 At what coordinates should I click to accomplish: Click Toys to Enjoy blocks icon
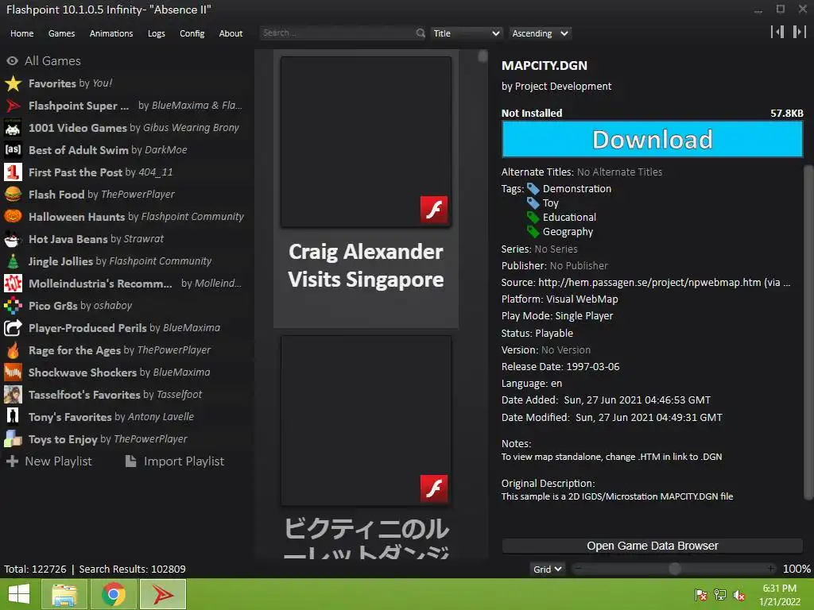13,439
